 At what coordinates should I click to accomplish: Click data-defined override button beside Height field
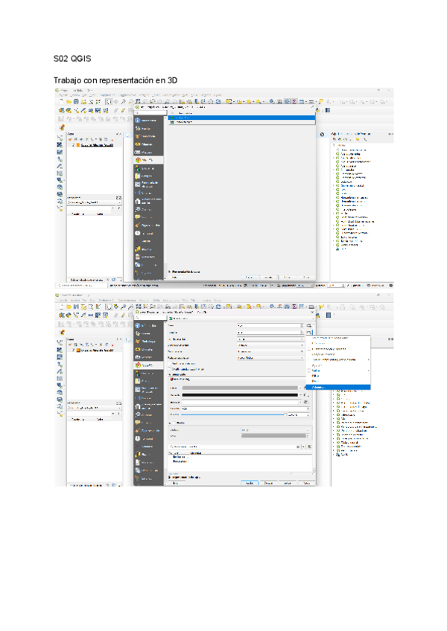[308, 326]
